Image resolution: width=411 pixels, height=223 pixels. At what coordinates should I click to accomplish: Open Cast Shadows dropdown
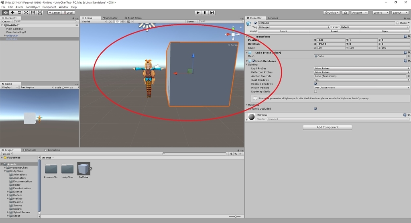tap(362, 80)
